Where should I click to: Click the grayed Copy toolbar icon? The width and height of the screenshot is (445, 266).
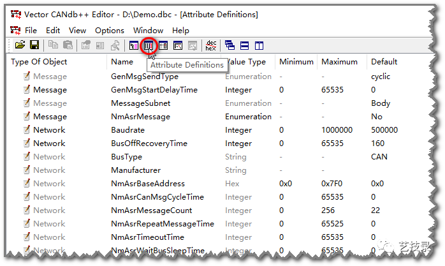tap(53, 45)
